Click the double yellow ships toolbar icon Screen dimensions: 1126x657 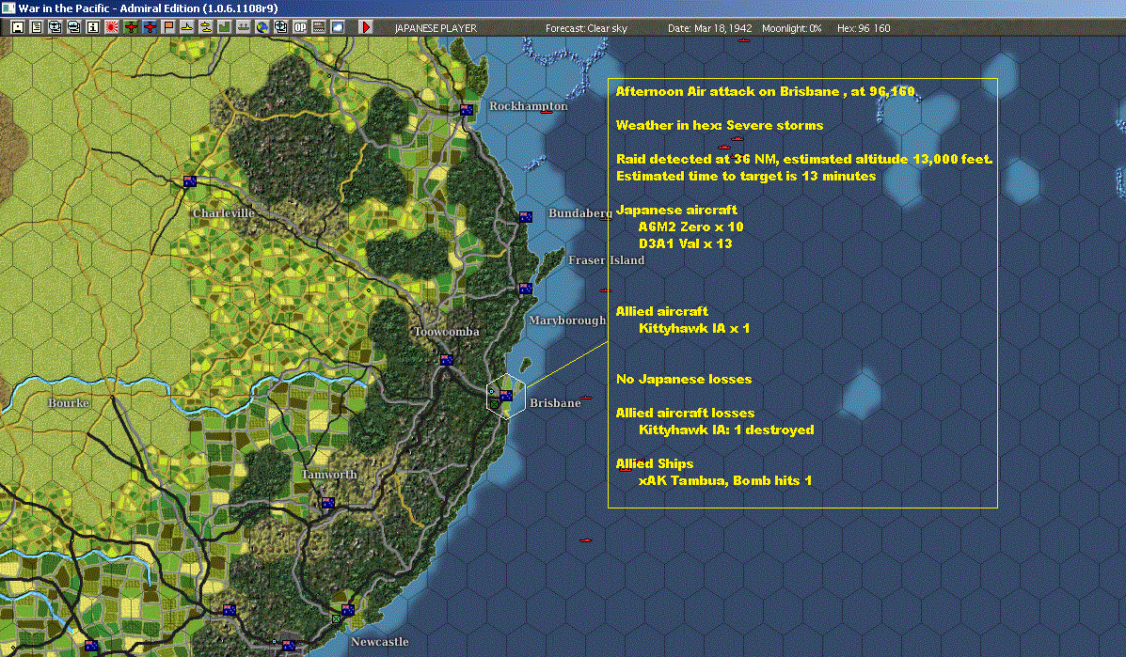205,27
